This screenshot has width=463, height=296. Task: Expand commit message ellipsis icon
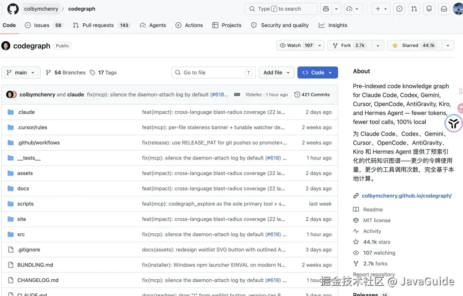coord(237,94)
